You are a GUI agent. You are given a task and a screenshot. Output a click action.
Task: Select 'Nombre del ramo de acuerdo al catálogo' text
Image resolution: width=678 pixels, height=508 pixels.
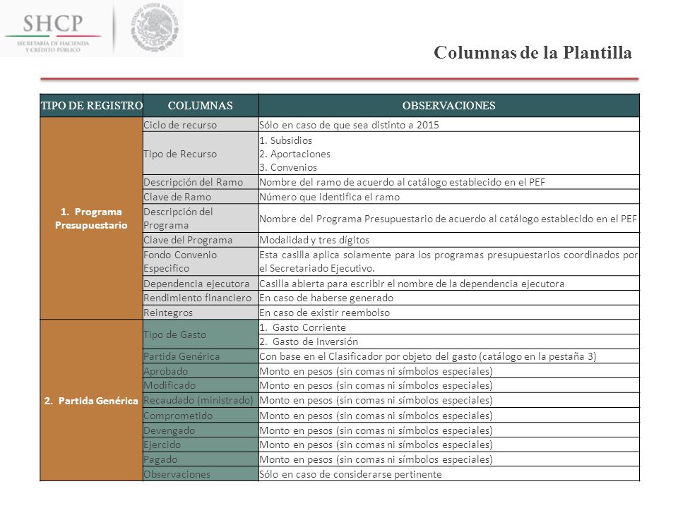[402, 182]
